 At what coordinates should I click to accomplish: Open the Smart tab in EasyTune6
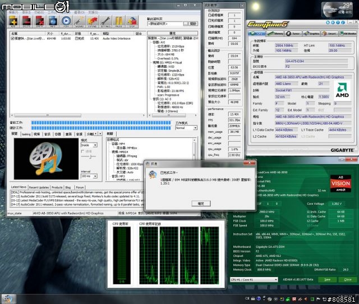[329, 34]
